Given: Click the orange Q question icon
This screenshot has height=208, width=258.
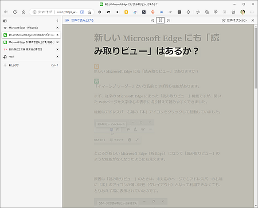Looking at the screenshot, I should point(96,66).
